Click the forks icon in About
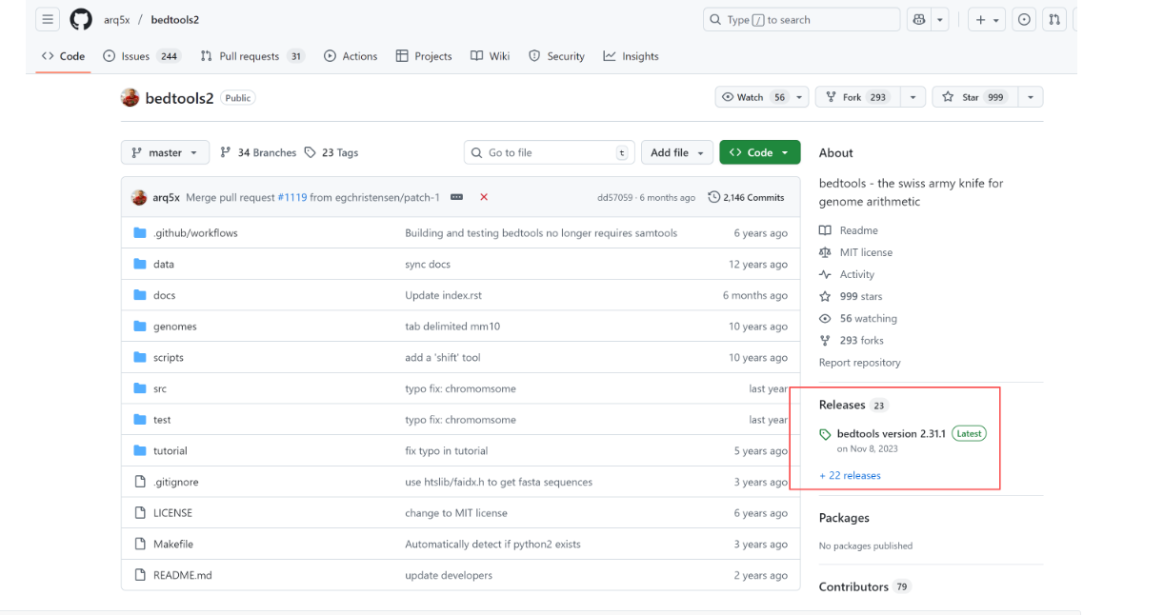The height and width of the screenshot is (615, 1164). coord(825,340)
